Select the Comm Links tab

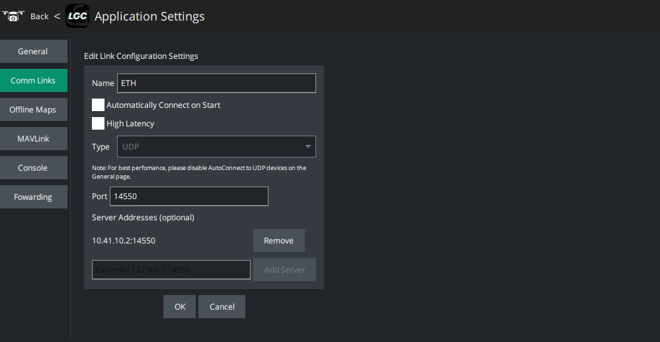tap(33, 81)
